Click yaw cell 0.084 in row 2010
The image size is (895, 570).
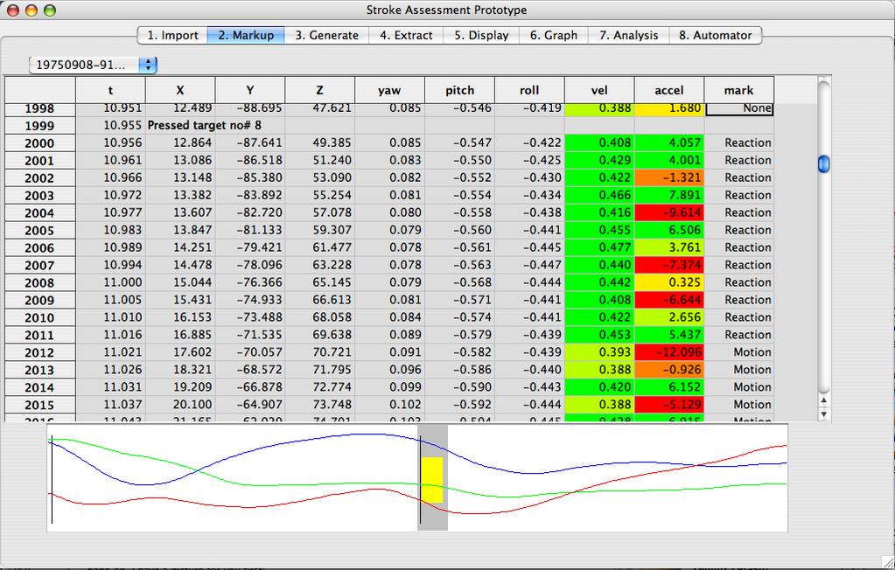390,317
